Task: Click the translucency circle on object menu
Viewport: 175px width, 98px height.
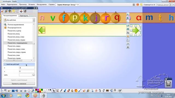Action: (128, 36)
